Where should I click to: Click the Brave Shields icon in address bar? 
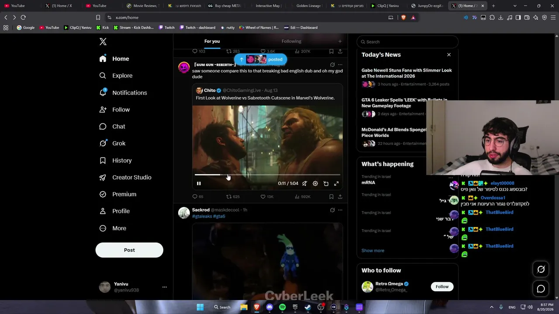point(403,17)
